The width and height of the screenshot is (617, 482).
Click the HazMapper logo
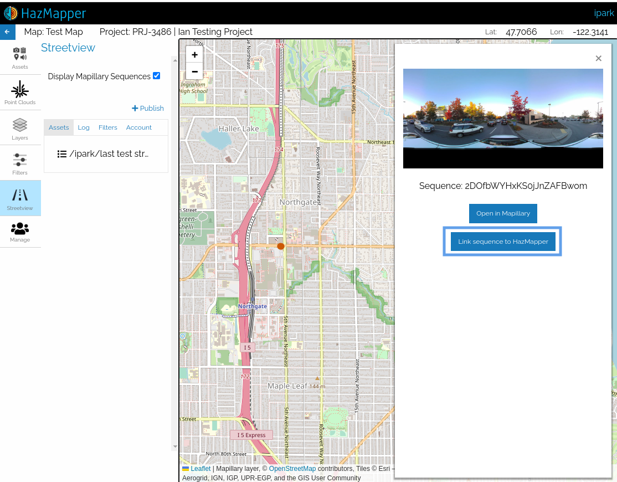point(44,13)
